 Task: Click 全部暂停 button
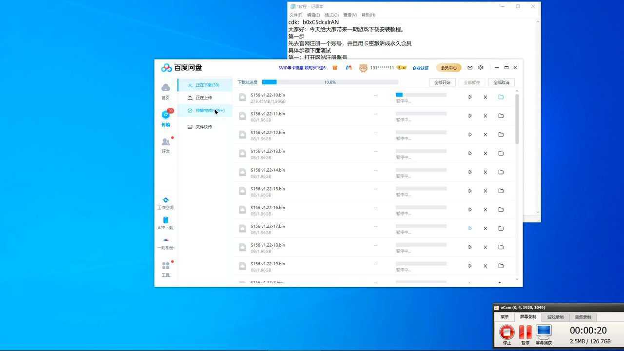click(x=472, y=83)
